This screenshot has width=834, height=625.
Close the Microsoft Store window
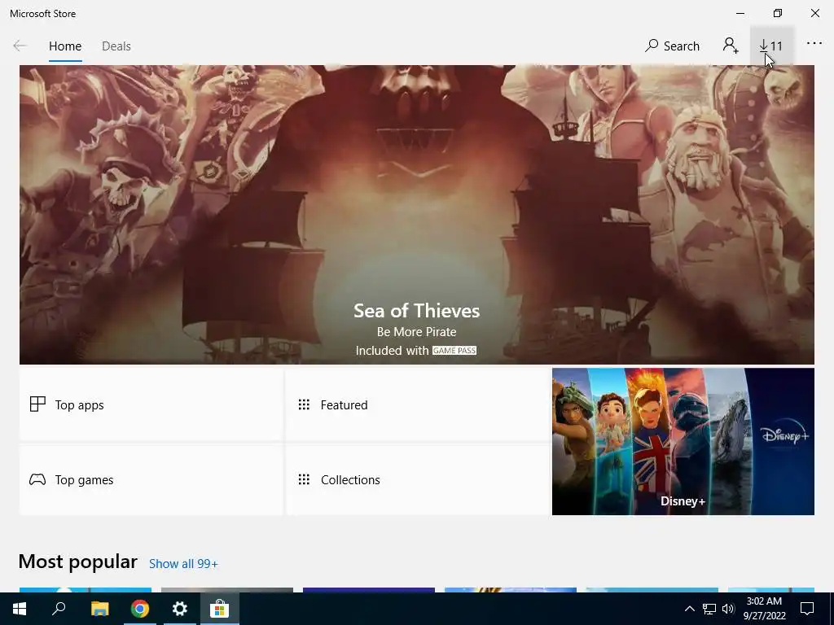pyautogui.click(x=814, y=13)
